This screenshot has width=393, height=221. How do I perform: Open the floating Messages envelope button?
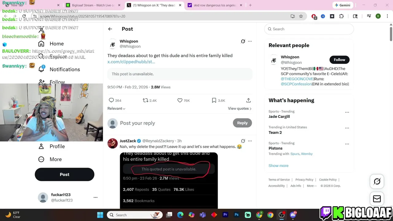pos(377,199)
